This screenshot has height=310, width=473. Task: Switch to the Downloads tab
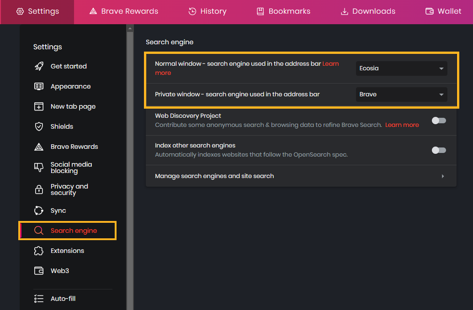(368, 11)
